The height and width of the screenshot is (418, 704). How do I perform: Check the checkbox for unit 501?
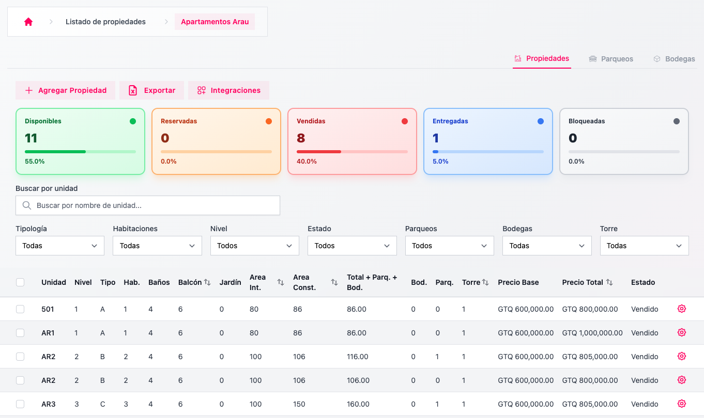tap(20, 309)
